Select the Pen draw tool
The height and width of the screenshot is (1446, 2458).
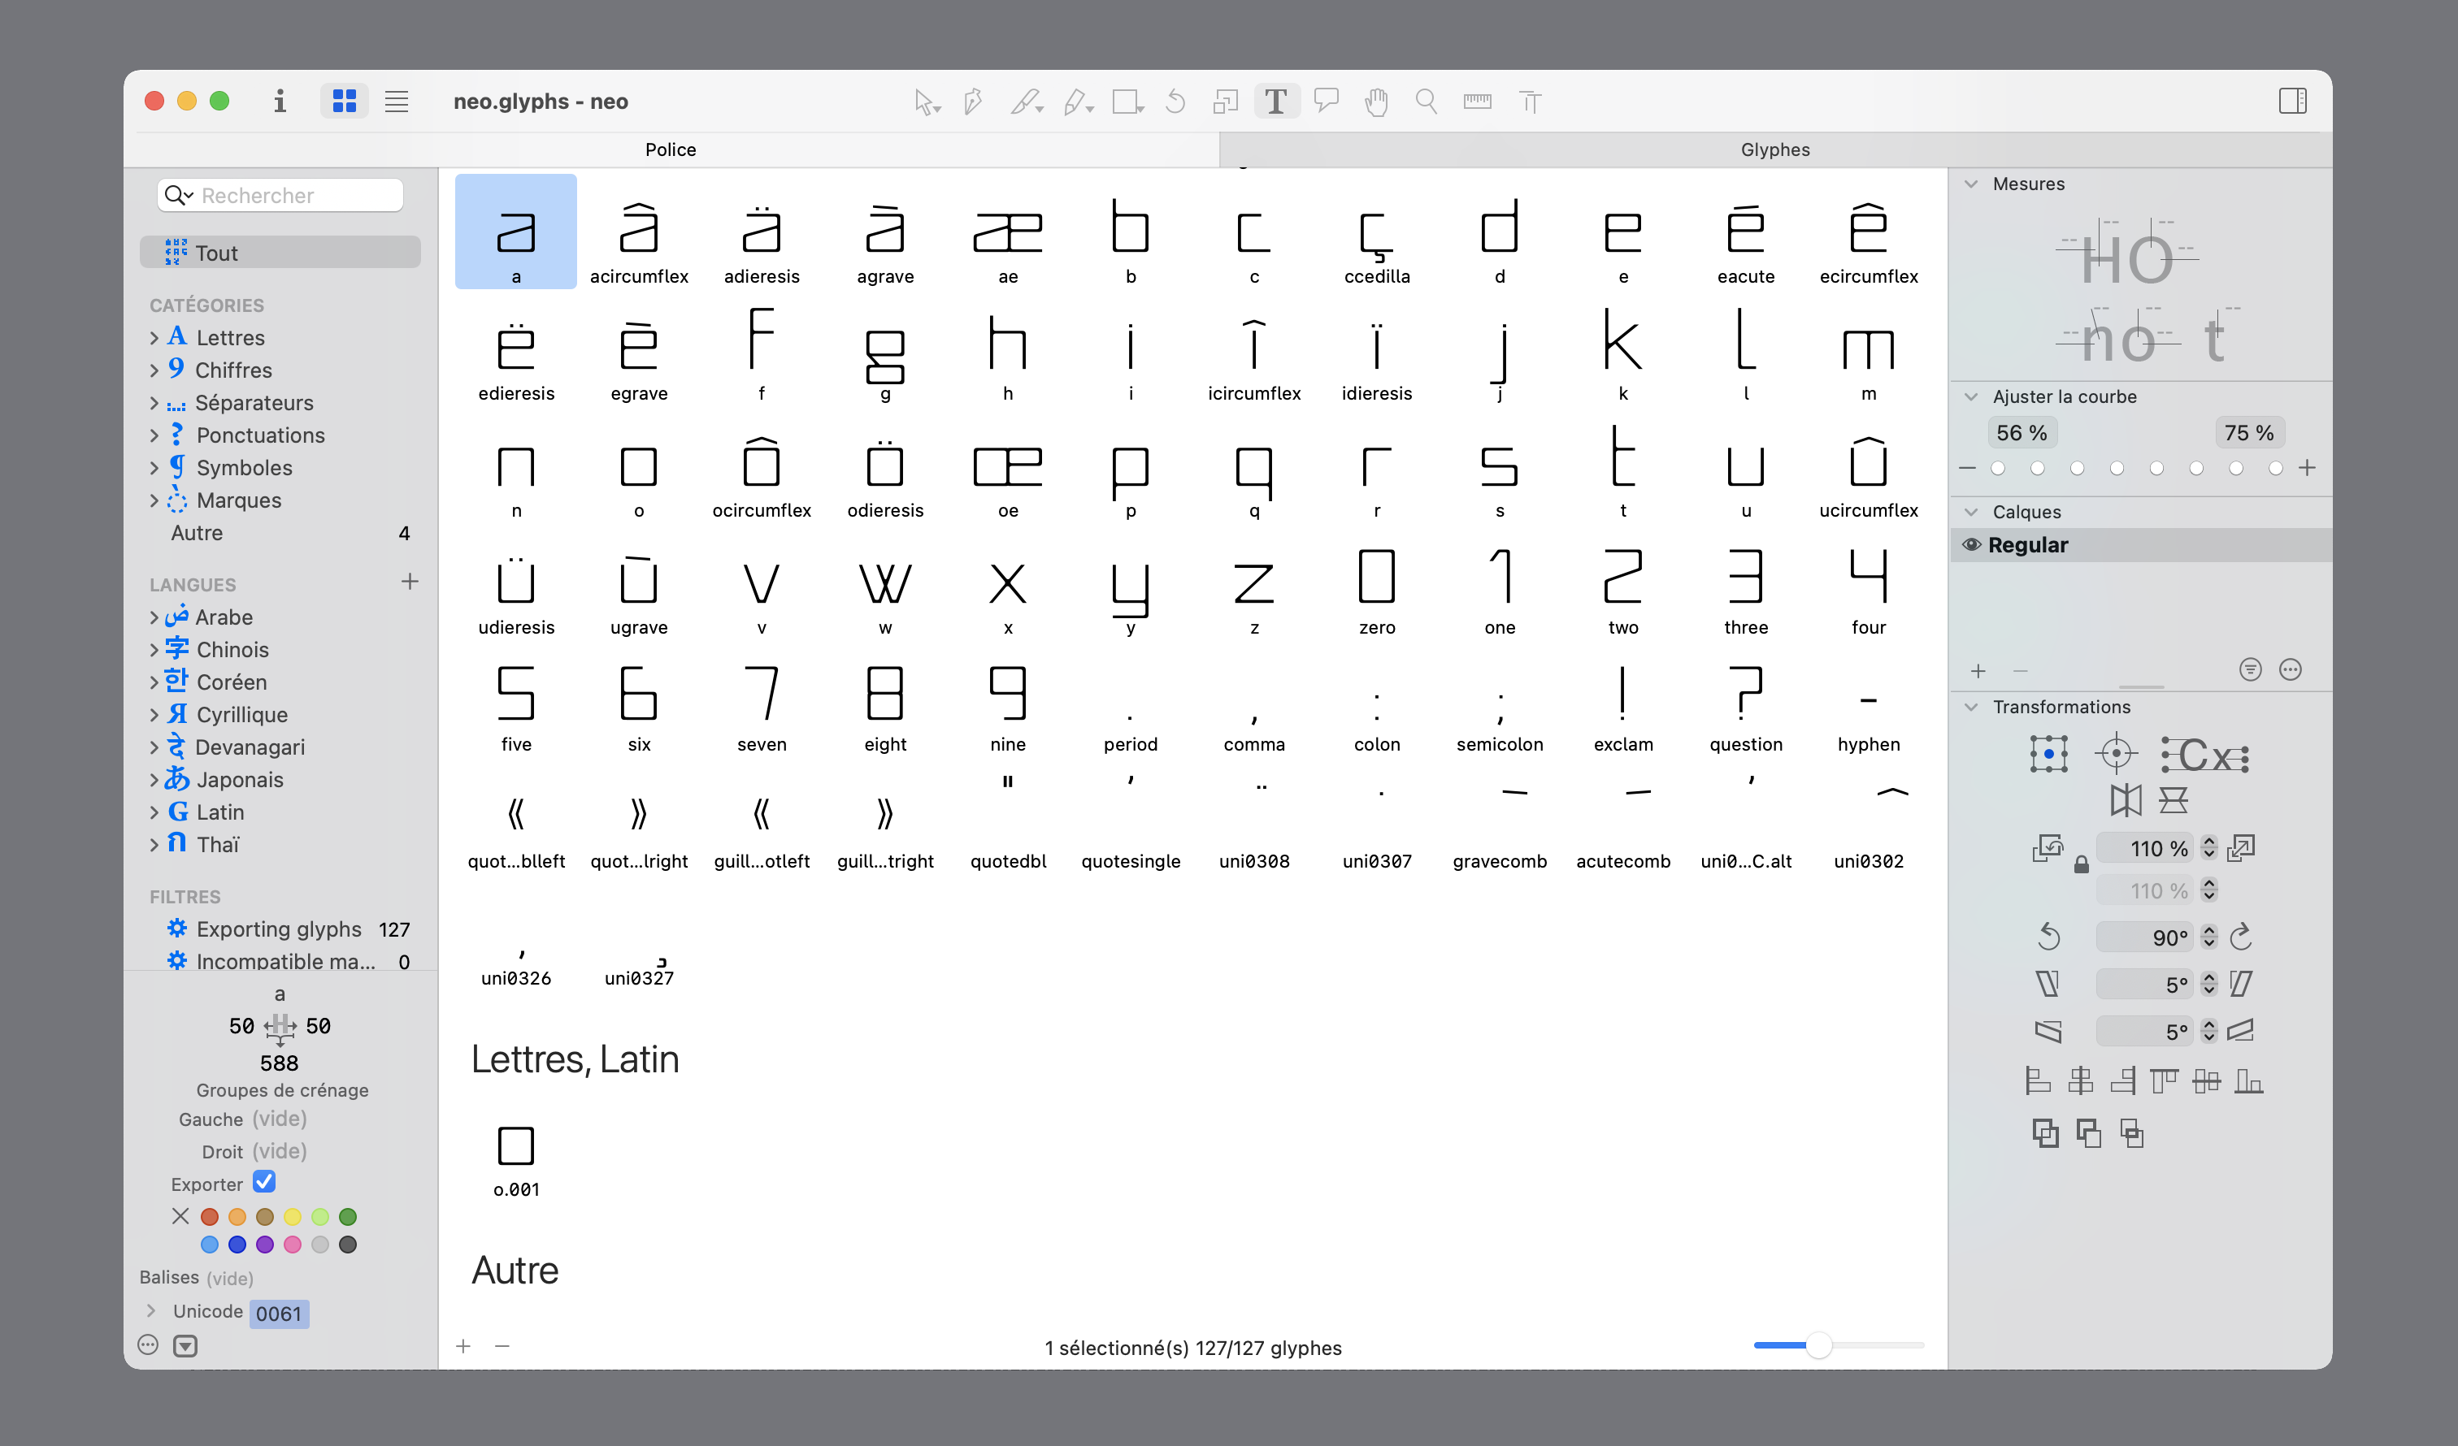coord(972,102)
